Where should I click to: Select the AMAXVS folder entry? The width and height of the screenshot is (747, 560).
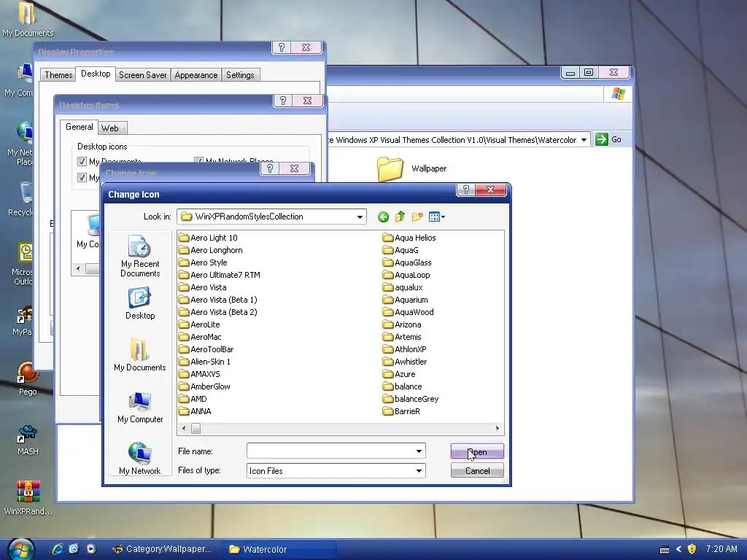pyautogui.click(x=200, y=374)
